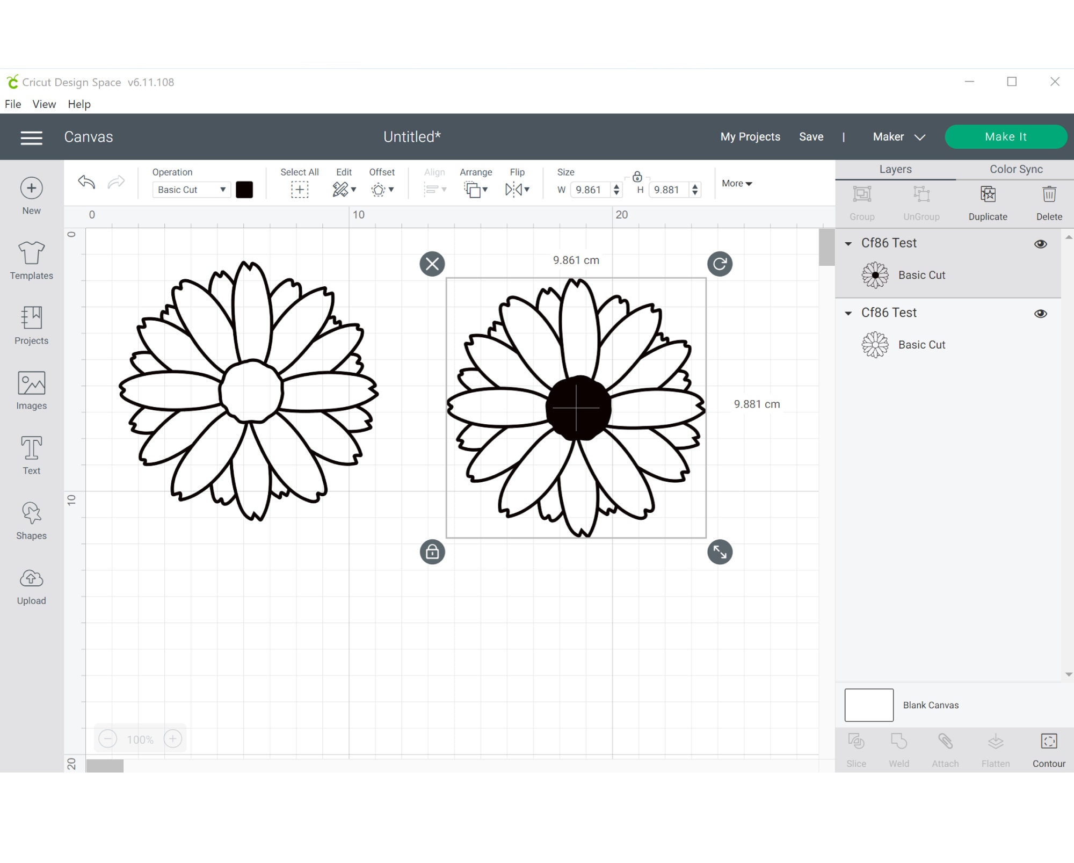Viewport: 1074px width, 863px height.
Task: Open My Projects
Action: point(750,137)
